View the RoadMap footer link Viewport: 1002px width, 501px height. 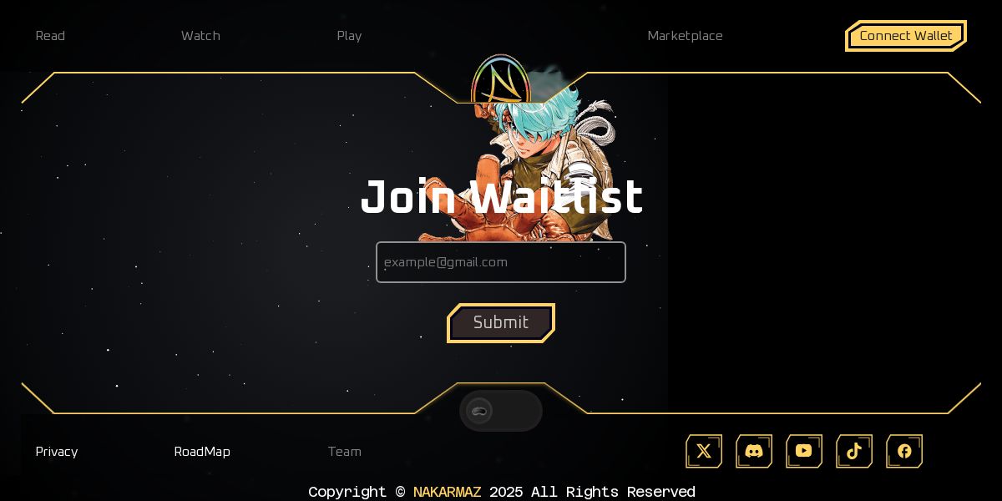(202, 452)
